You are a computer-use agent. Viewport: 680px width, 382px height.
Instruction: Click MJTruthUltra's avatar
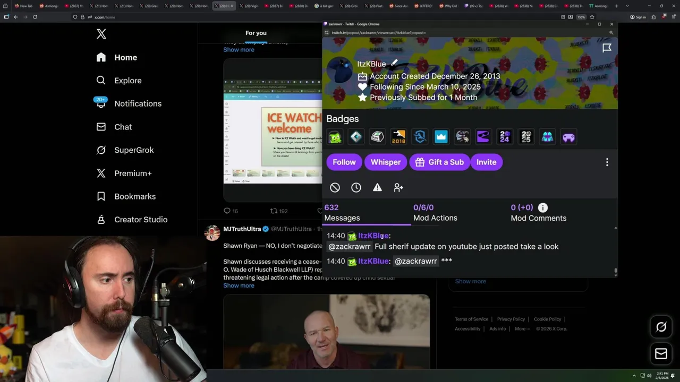tap(212, 233)
